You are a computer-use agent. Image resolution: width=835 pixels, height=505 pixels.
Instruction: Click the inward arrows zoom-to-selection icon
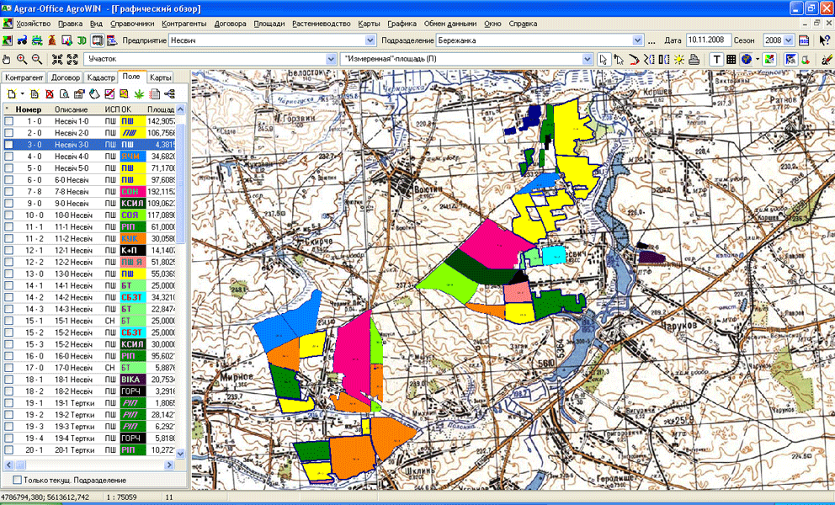point(57,59)
